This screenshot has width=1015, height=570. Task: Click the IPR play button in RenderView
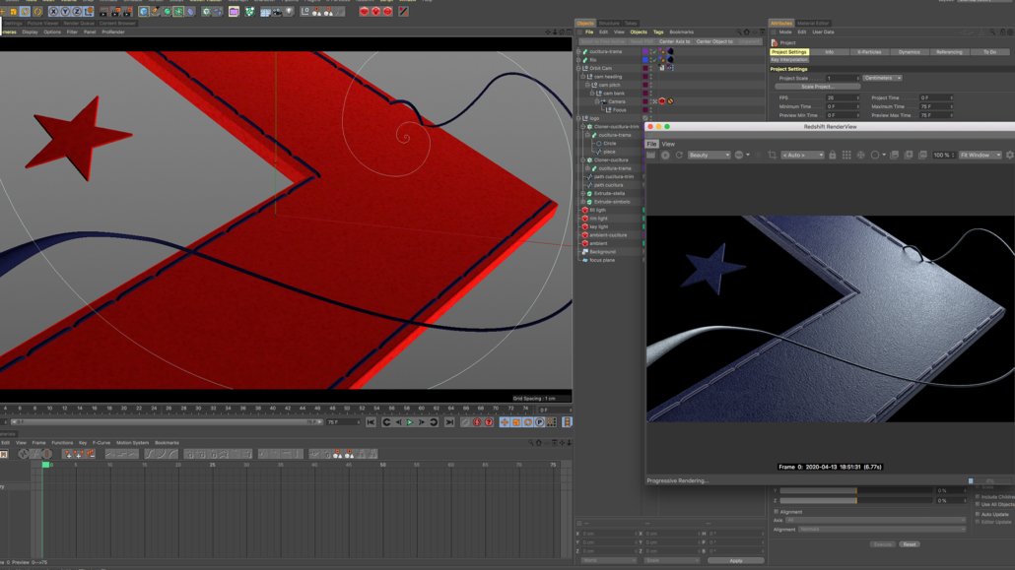(x=665, y=156)
